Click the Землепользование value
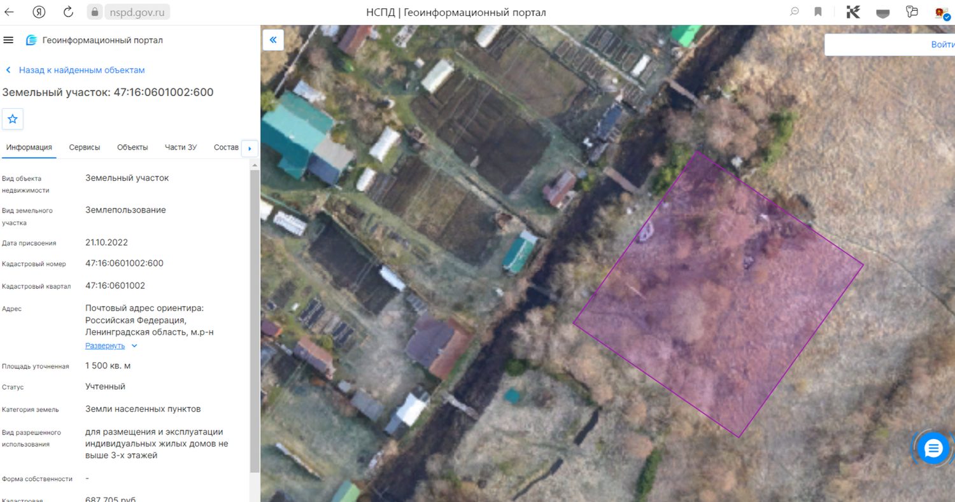Screen dimensions: 955x502 point(125,210)
